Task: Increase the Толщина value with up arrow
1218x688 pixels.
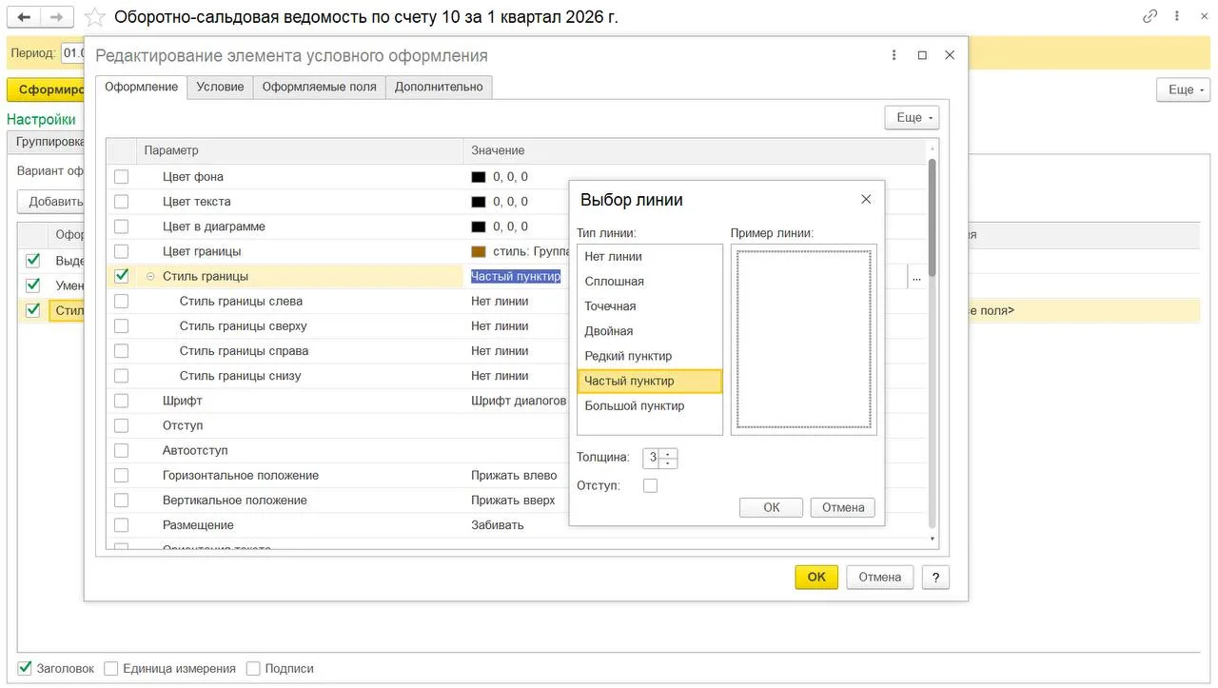Action: point(668,453)
